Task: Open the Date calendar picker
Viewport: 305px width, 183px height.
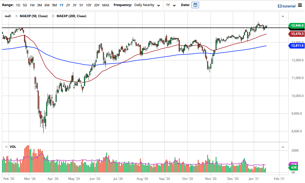Action: [x=195, y=5]
